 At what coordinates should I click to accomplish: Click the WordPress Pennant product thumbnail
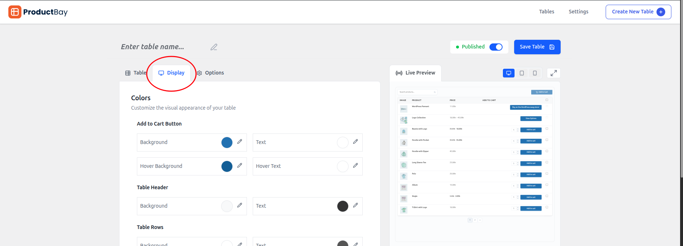point(404,109)
